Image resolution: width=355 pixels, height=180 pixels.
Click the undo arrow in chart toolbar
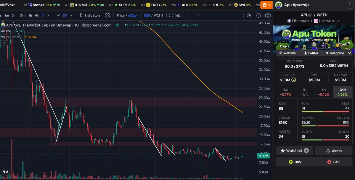click(188, 15)
